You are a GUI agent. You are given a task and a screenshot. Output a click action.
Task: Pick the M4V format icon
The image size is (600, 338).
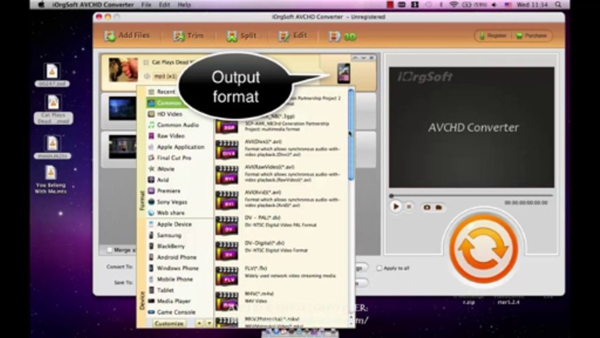coord(227,301)
